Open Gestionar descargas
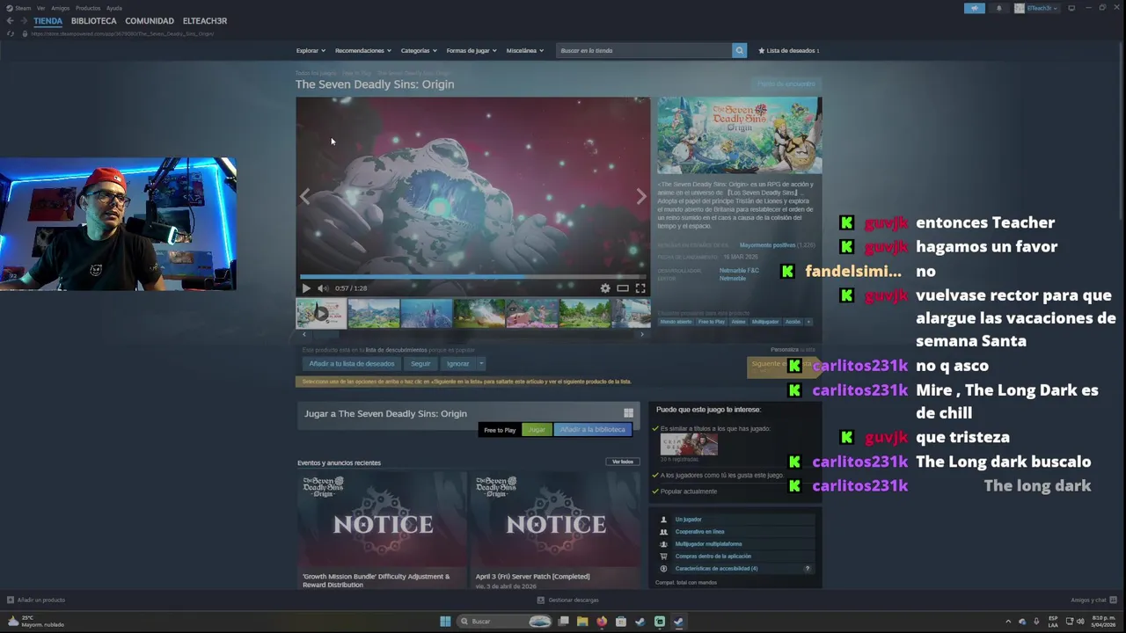 (x=567, y=600)
